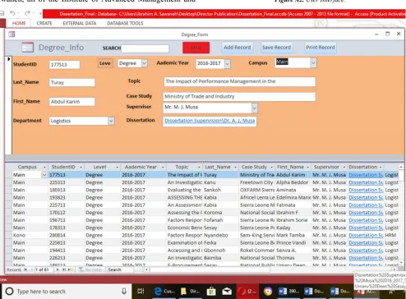
Task: Open the Dissertation link in the Kanu row
Action: click(366, 182)
